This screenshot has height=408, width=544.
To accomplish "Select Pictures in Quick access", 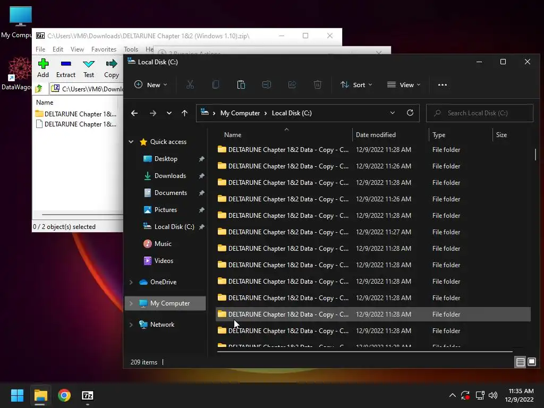I will (166, 210).
